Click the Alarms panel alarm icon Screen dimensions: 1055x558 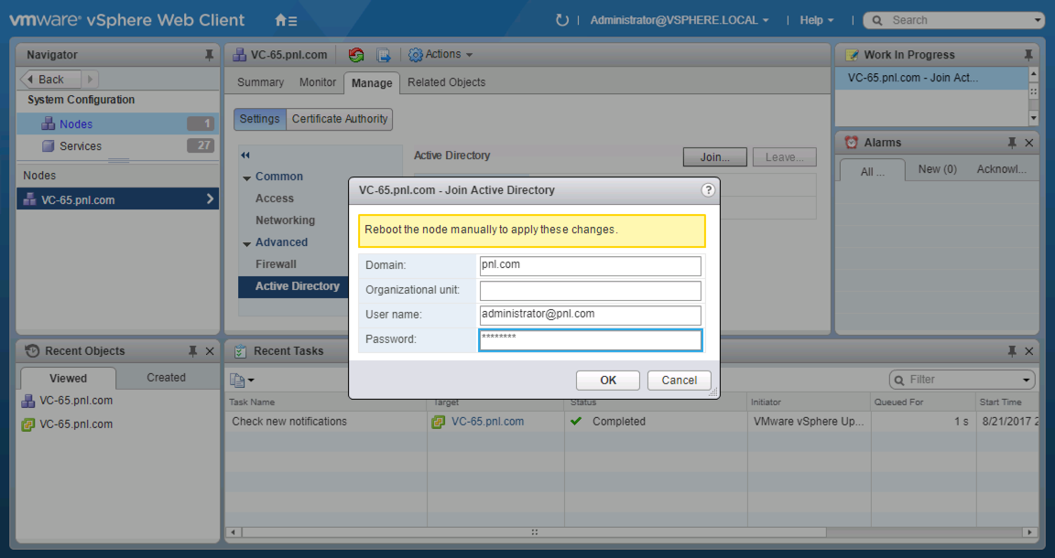(x=851, y=143)
